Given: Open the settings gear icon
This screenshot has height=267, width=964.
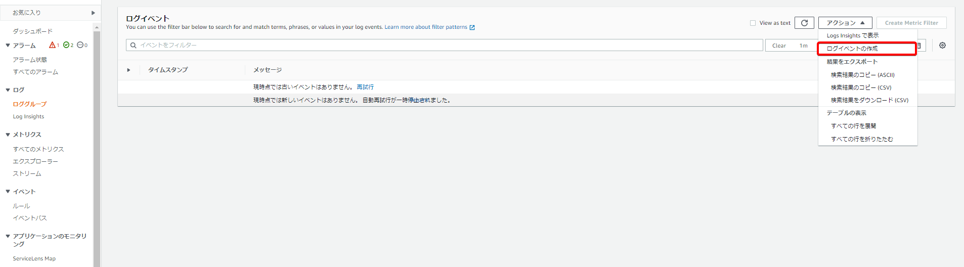Looking at the screenshot, I should [x=942, y=46].
